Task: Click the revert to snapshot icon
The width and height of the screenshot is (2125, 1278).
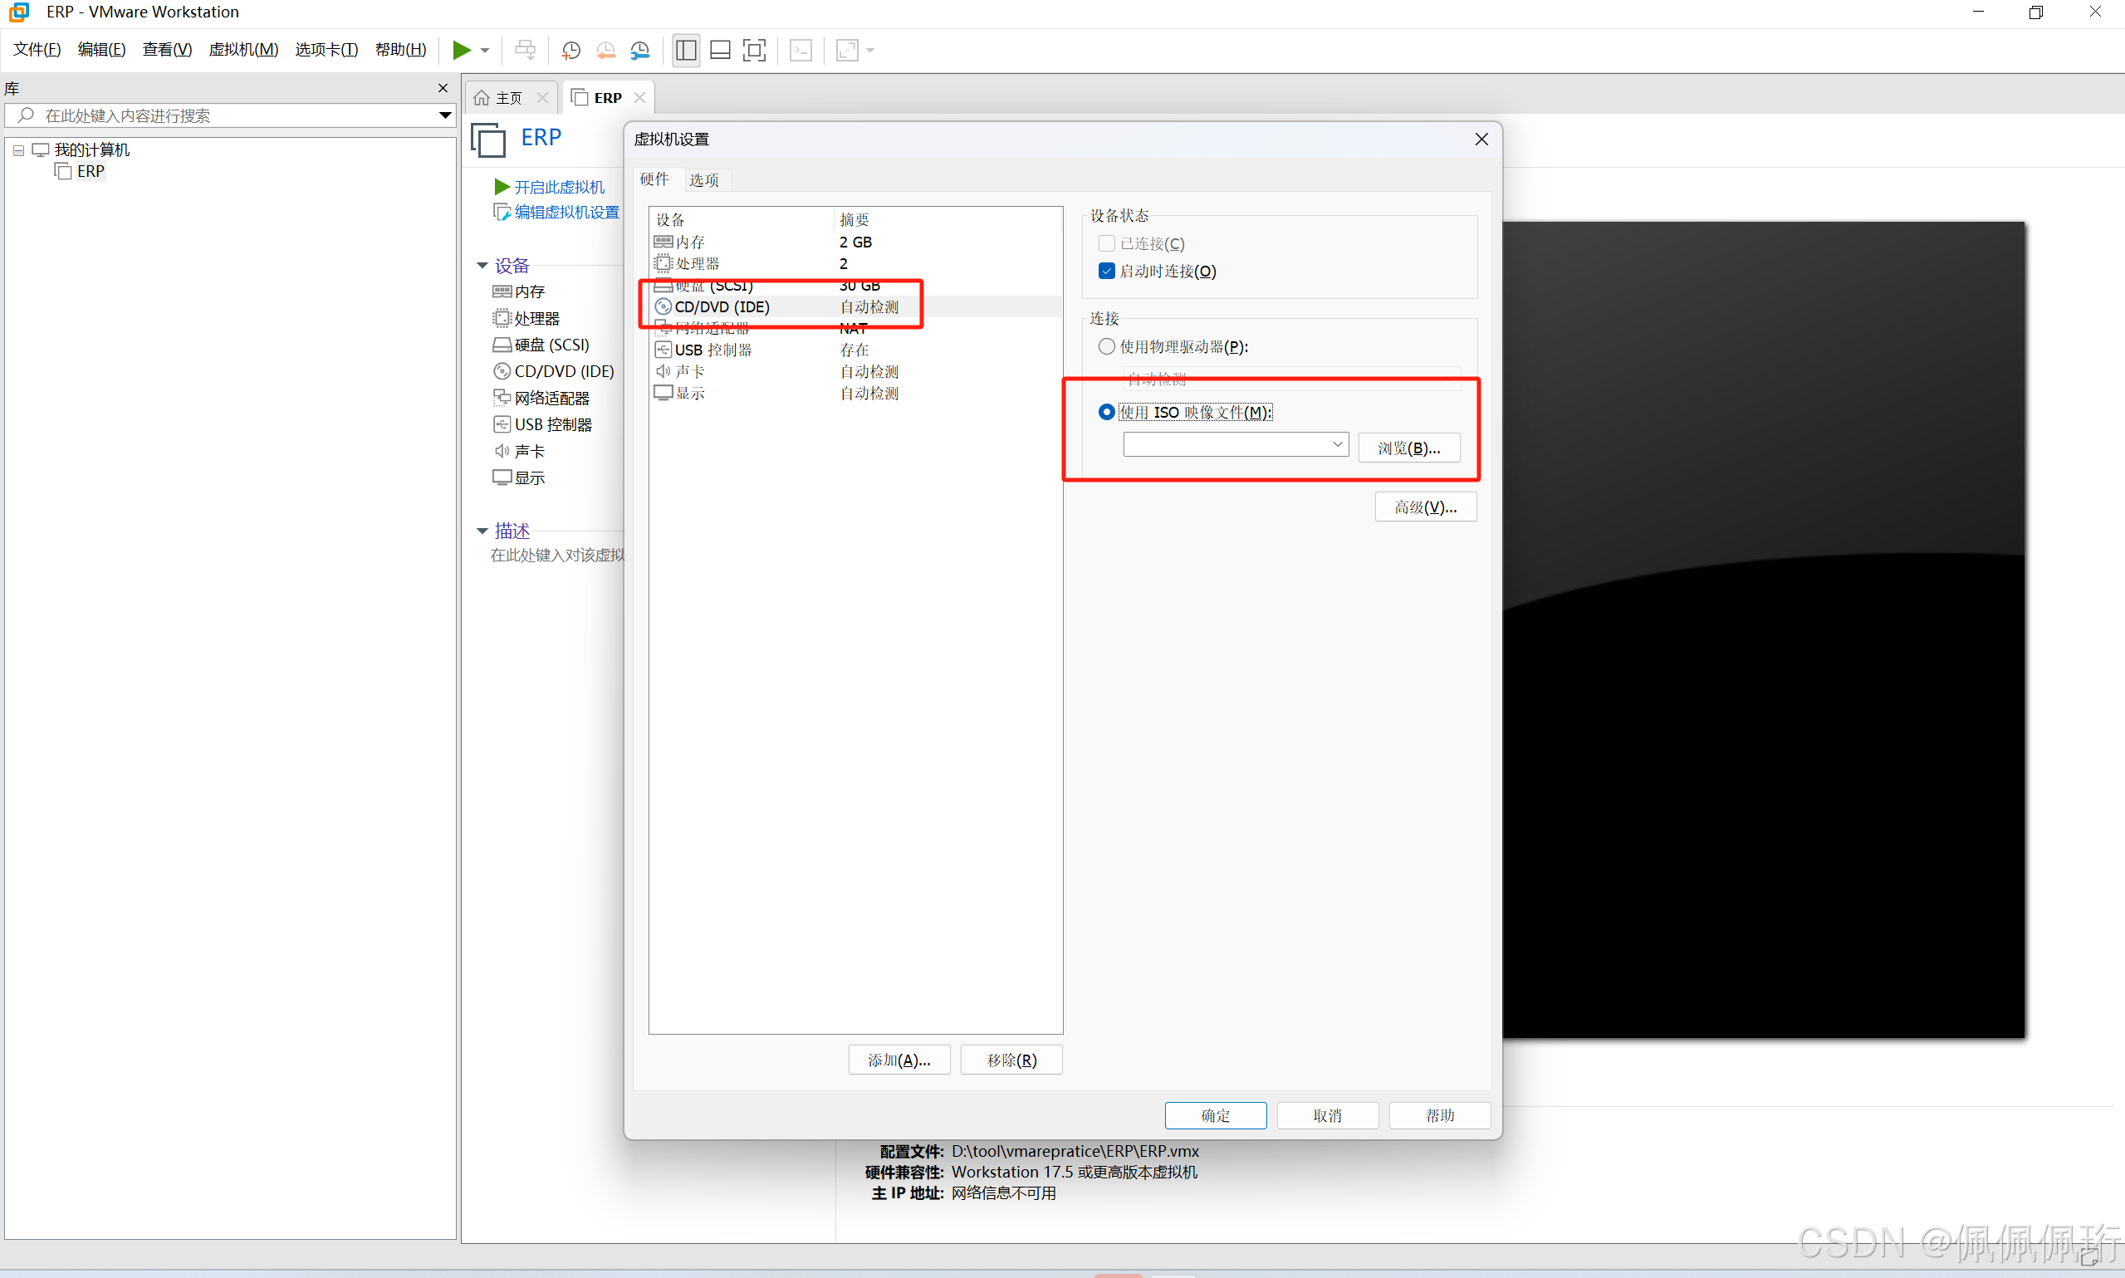Action: 605,50
